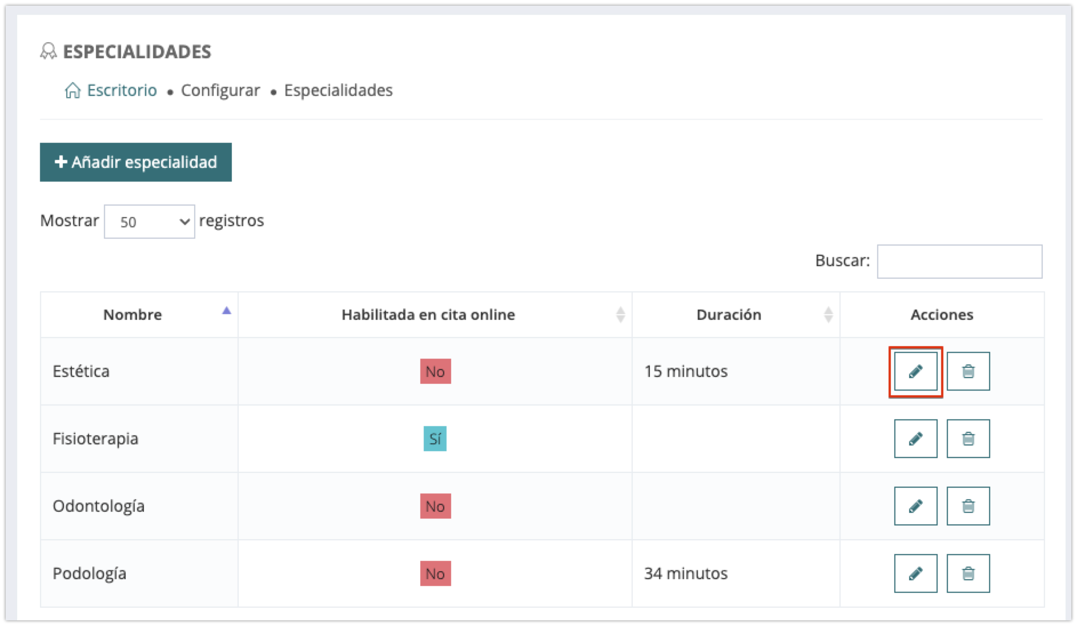Open the Mostrar registros dropdown

click(149, 222)
